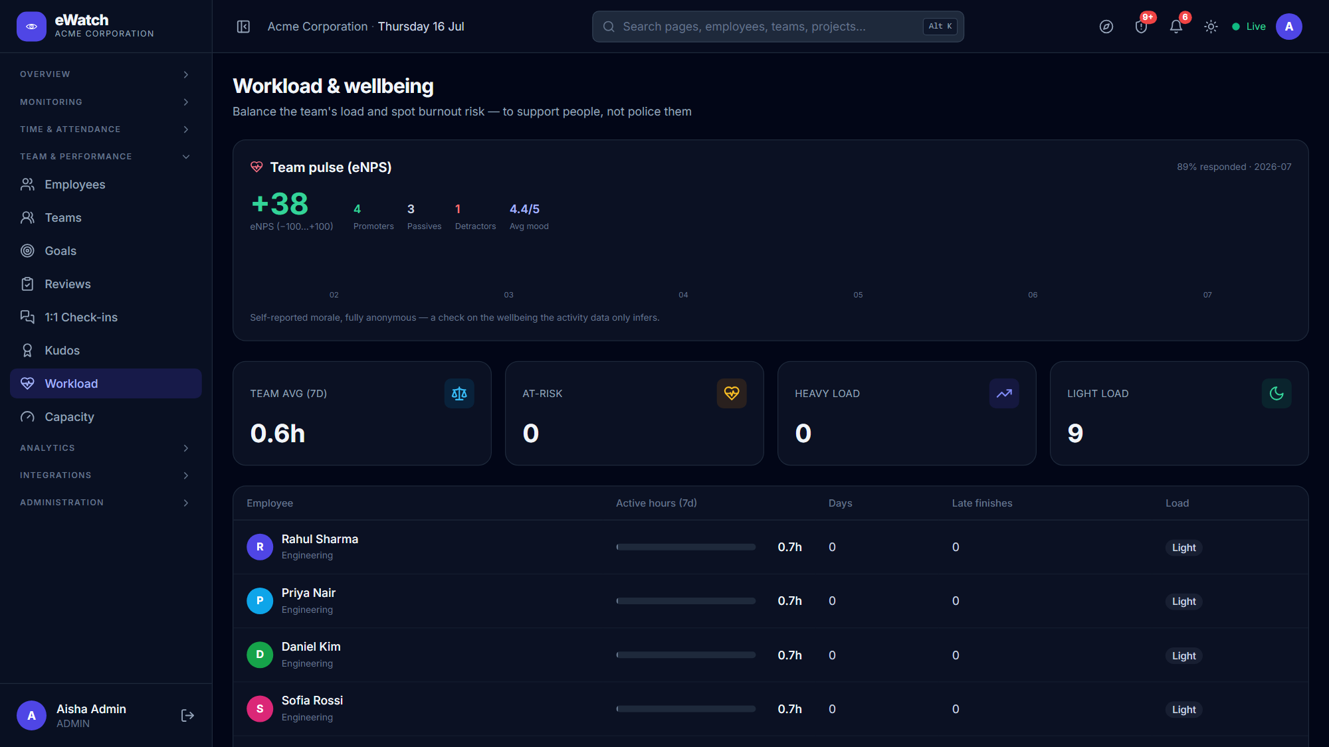Click the Team Avg scales icon
The width and height of the screenshot is (1329, 747).
(459, 394)
